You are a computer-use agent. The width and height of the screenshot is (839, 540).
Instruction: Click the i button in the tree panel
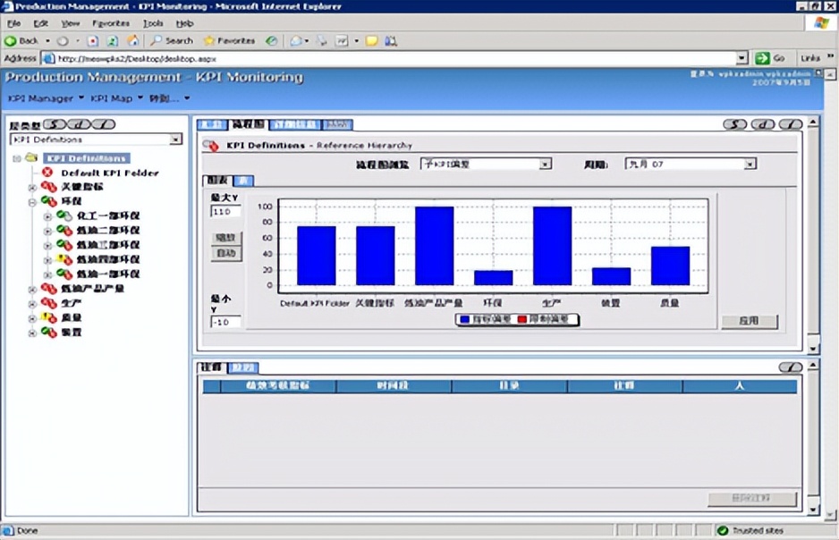103,124
